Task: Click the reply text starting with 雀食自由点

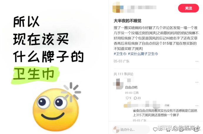Action: tap(165, 113)
